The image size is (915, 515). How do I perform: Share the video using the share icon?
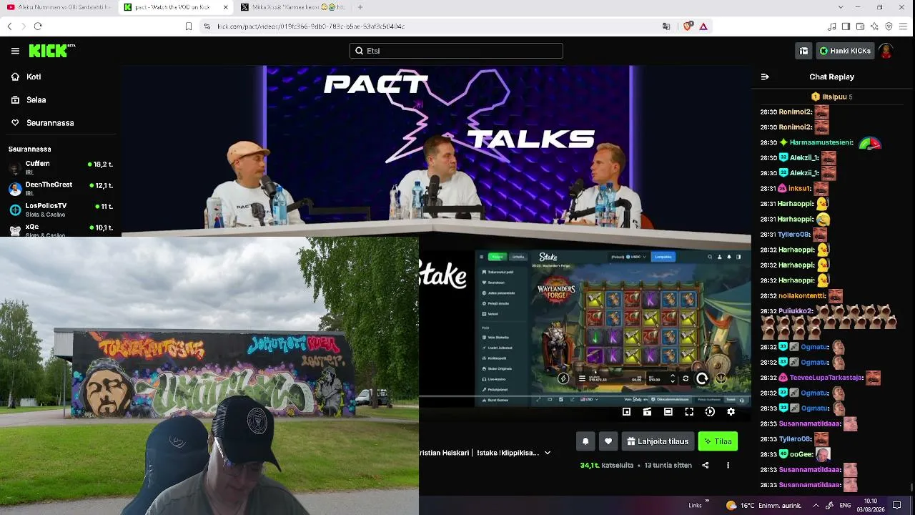click(x=705, y=465)
